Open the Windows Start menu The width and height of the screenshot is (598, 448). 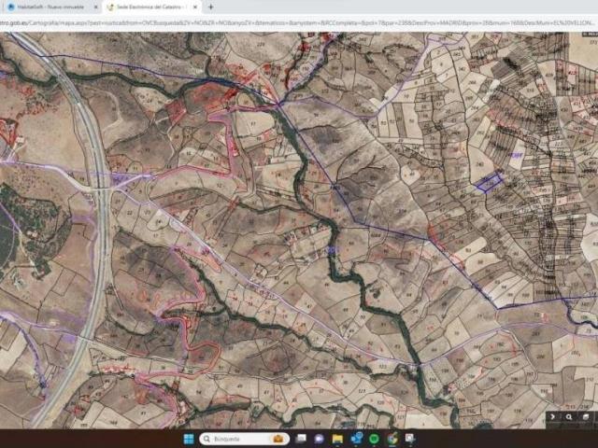[189, 439]
